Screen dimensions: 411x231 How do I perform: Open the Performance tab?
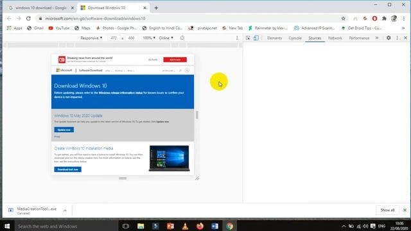coord(359,38)
